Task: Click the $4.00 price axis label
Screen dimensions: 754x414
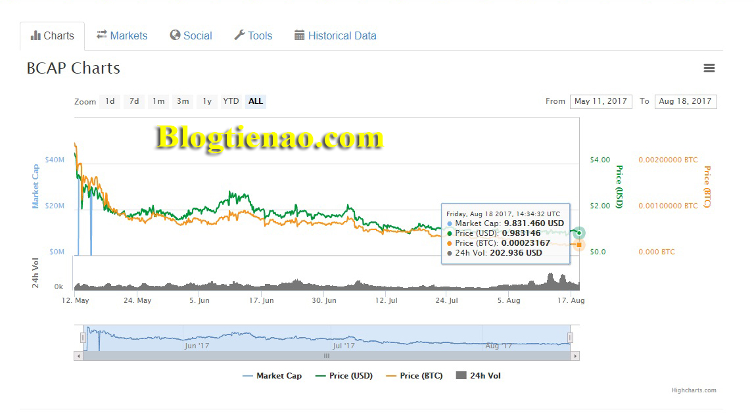Action: click(600, 160)
